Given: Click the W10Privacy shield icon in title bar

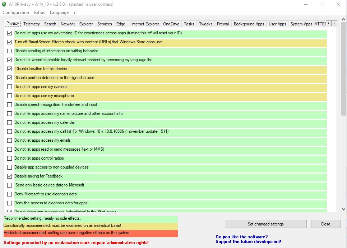Looking at the screenshot, I should (4, 4).
